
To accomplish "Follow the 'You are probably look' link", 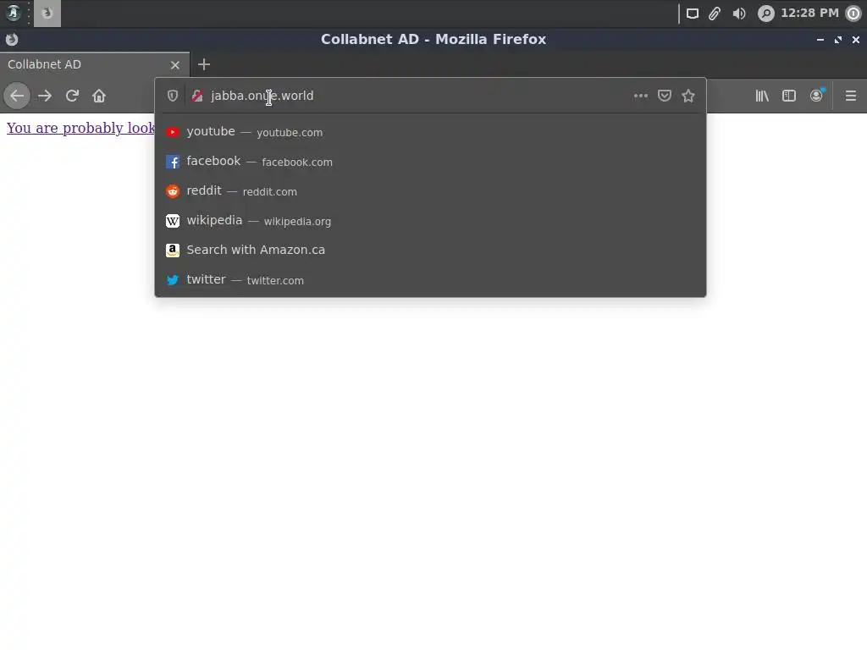I will (x=80, y=128).
